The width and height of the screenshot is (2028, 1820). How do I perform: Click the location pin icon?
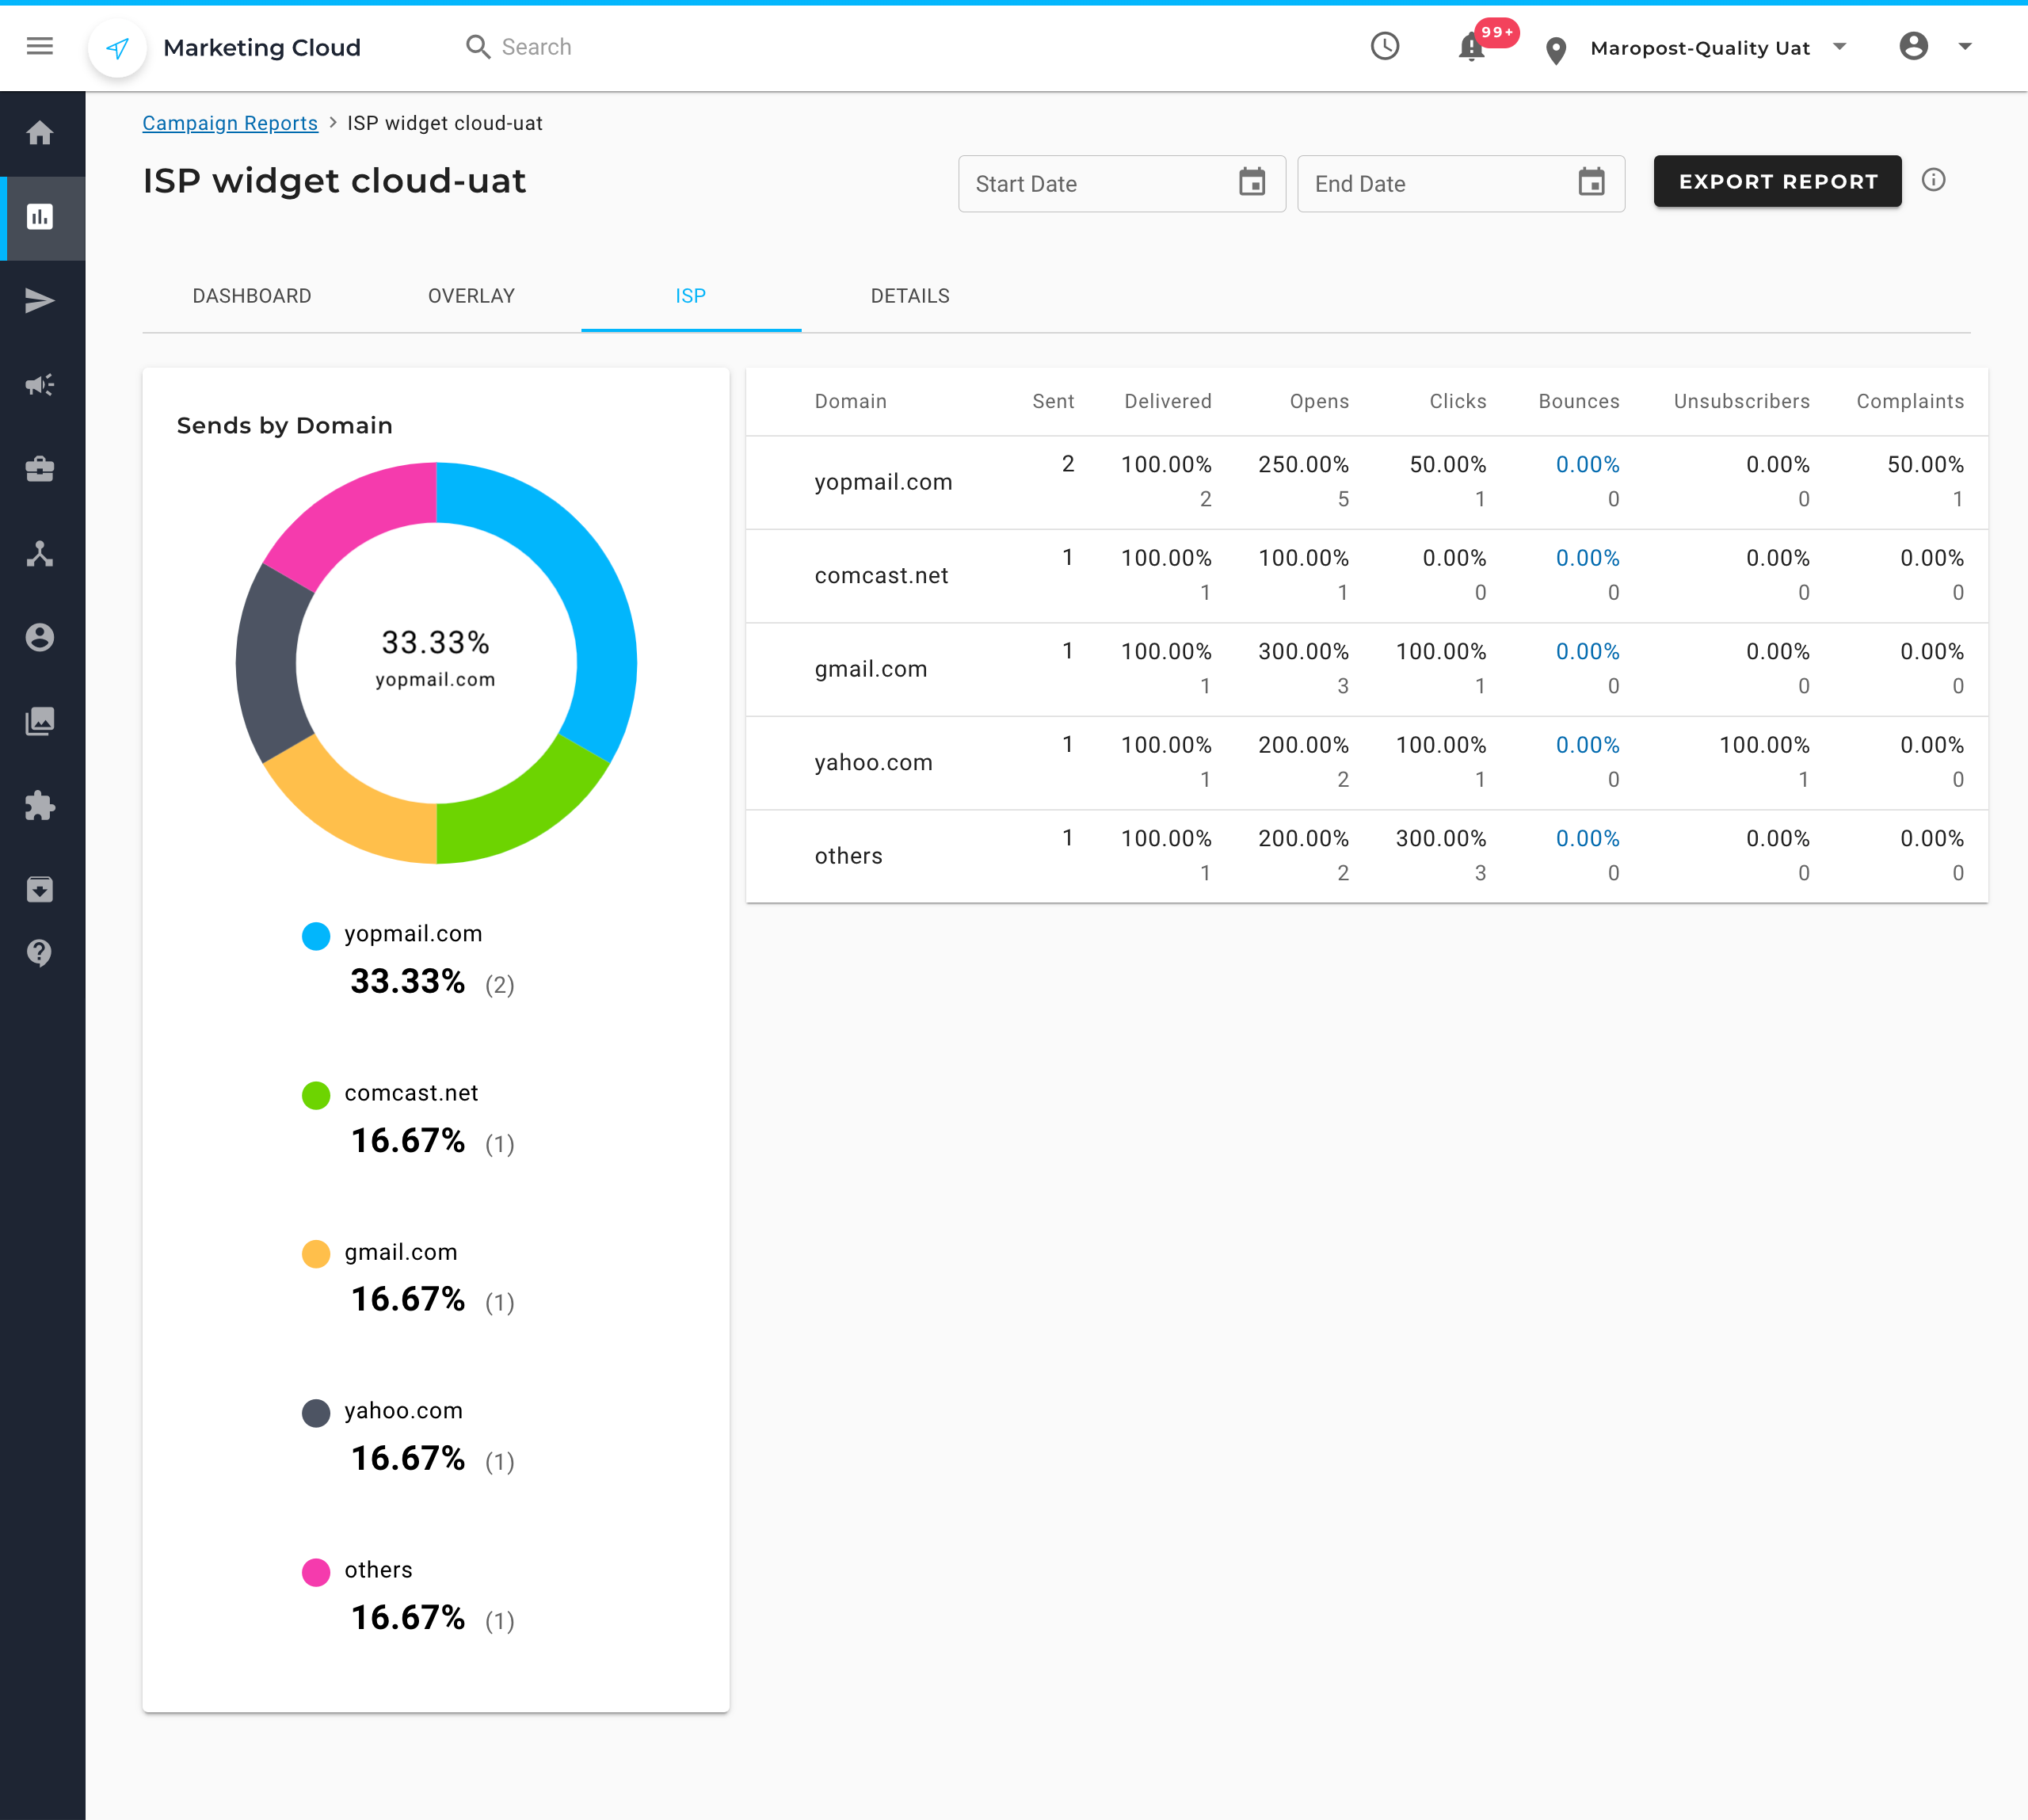tap(1556, 50)
